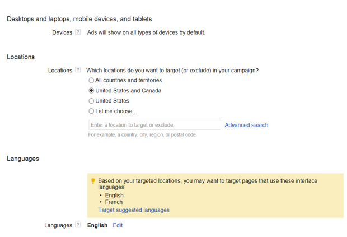Click the Desktops and laptops section heading
Viewport: 347px width, 237px height.
(x=79, y=19)
